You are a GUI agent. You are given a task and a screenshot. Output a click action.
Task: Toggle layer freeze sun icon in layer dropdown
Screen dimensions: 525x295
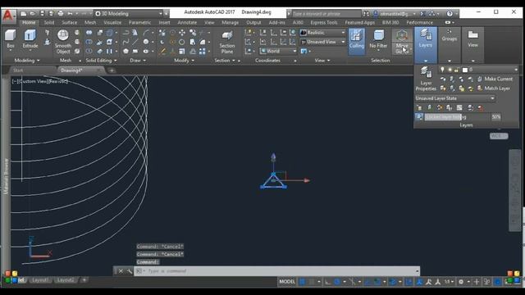coord(450,70)
